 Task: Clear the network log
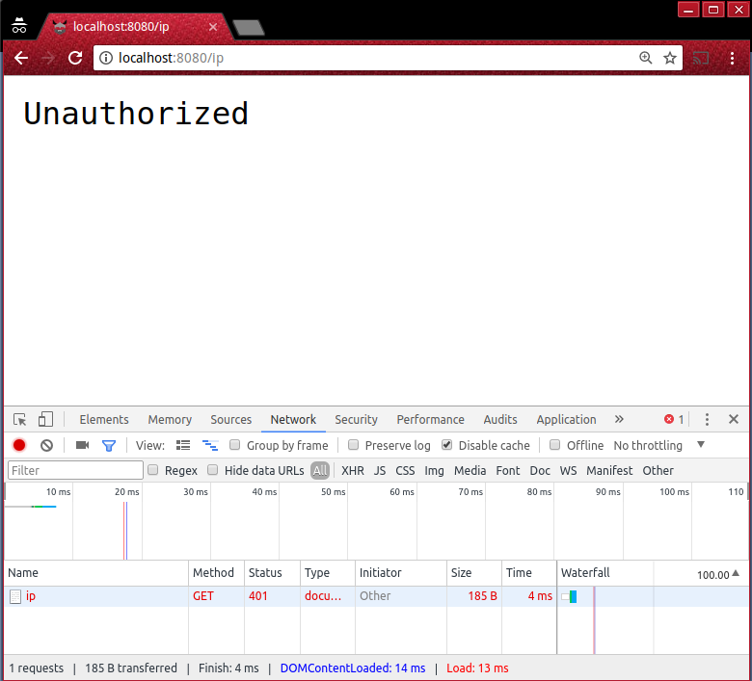46,445
